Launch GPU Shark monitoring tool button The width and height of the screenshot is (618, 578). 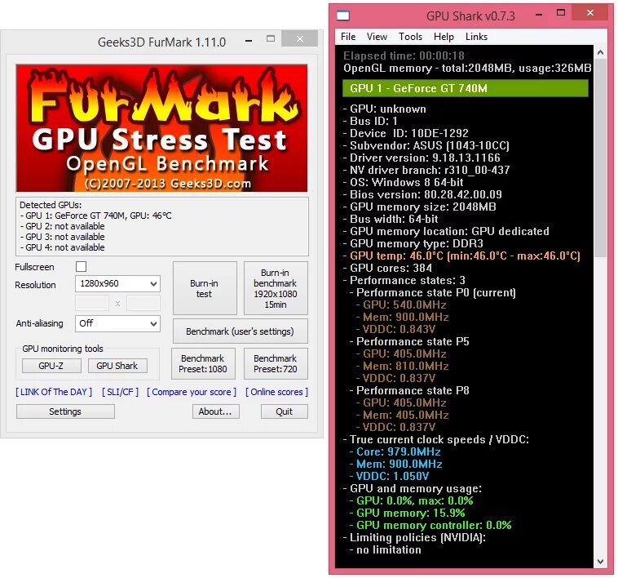117,366
